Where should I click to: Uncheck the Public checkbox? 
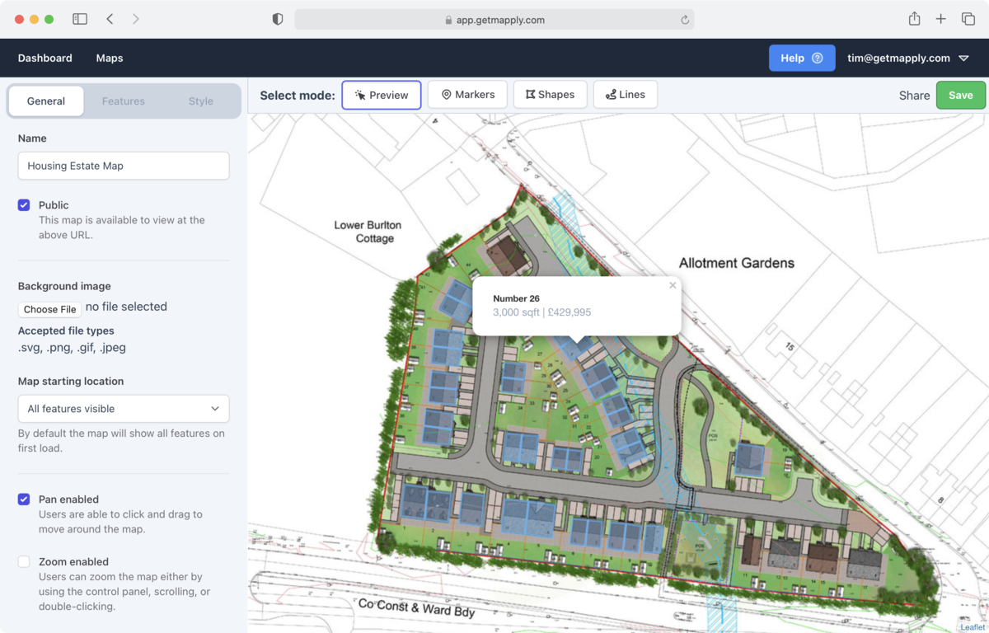pyautogui.click(x=23, y=204)
